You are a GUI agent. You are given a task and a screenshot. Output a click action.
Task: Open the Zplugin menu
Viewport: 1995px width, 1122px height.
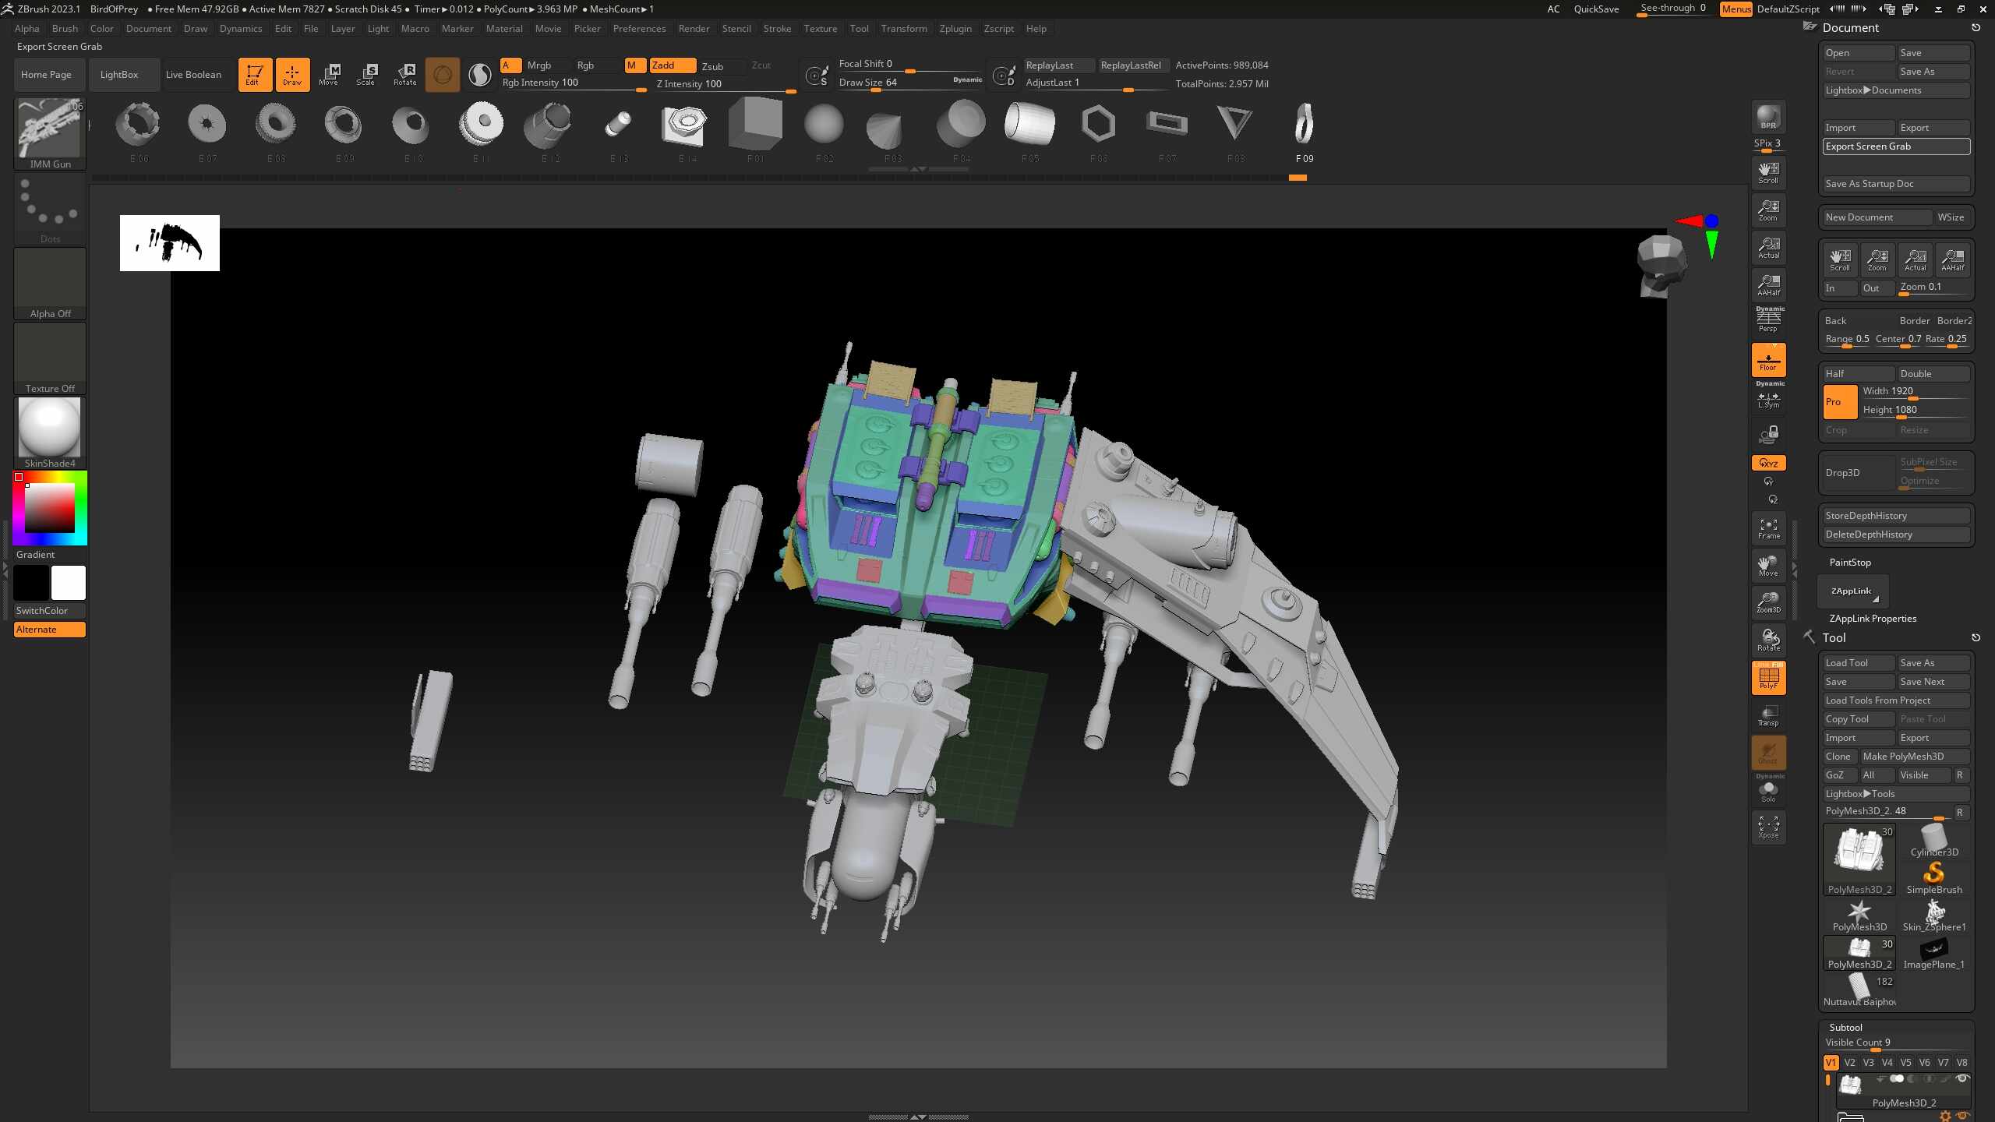(955, 29)
